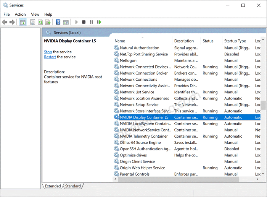This screenshot has height=197, width=267.
Task: Click the gear icon beside Netlogon
Action: point(116,60)
